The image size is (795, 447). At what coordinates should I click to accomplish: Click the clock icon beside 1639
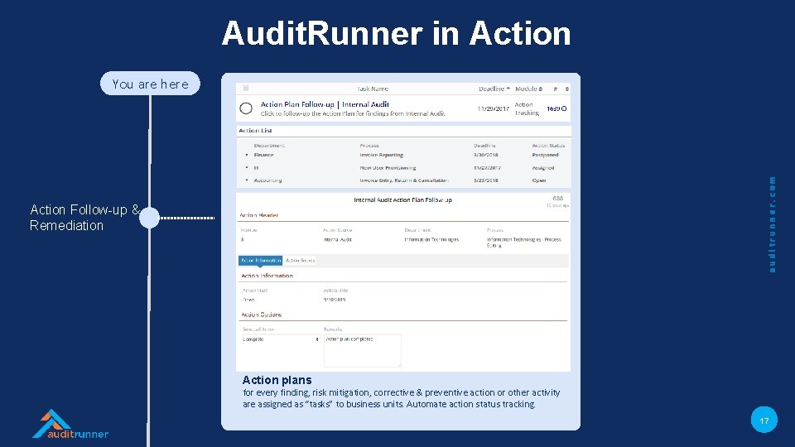[564, 108]
